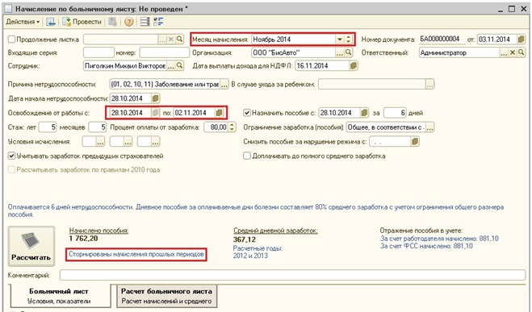The image size is (532, 312).
Task: Open Начислено пособия link
Action: pyautogui.click(x=98, y=231)
